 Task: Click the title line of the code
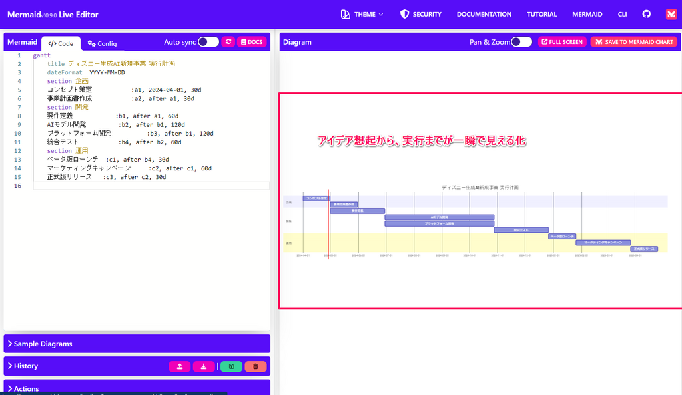[111, 64]
